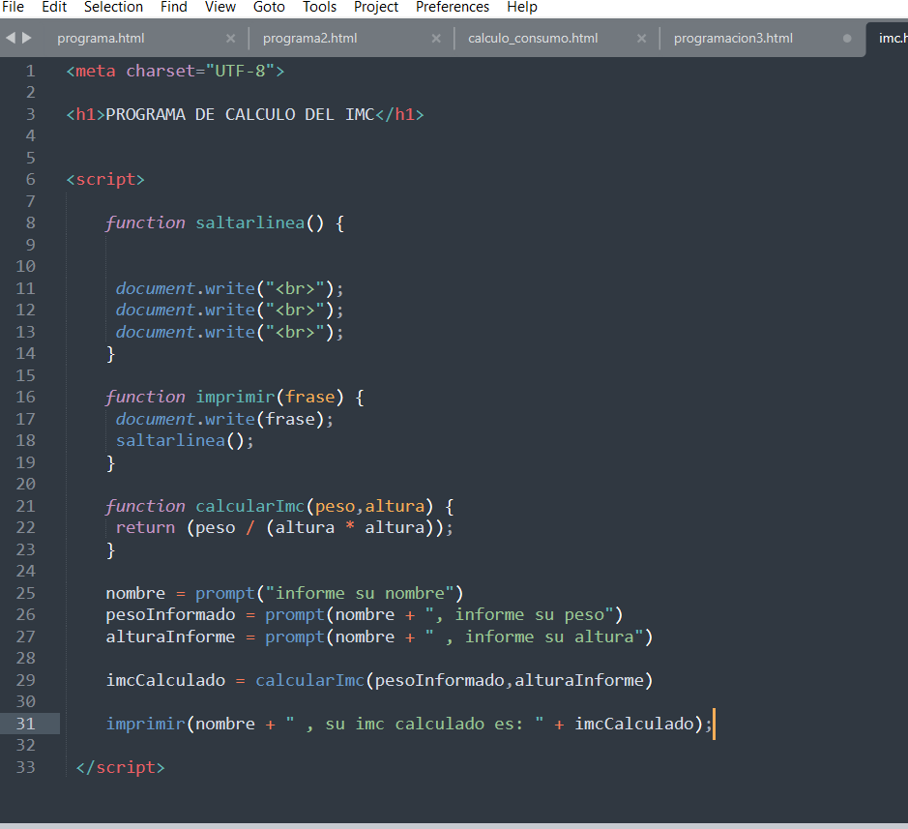
Task: Click line number 31 in gutter
Action: tap(25, 724)
